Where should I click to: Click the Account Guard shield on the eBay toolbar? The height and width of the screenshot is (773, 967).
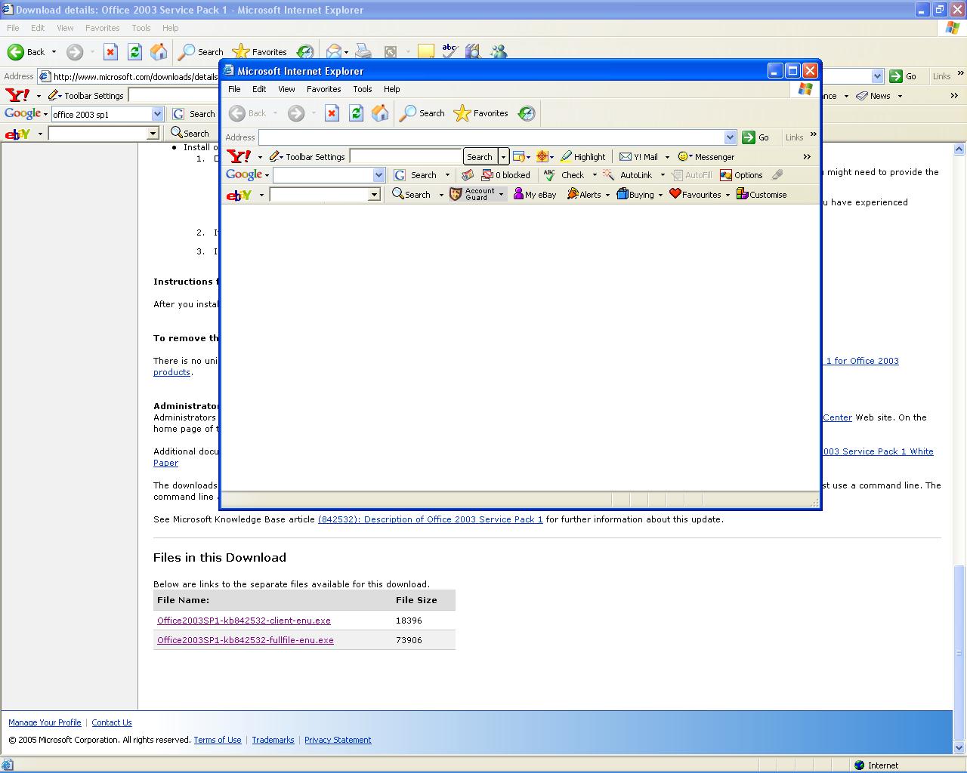point(456,195)
